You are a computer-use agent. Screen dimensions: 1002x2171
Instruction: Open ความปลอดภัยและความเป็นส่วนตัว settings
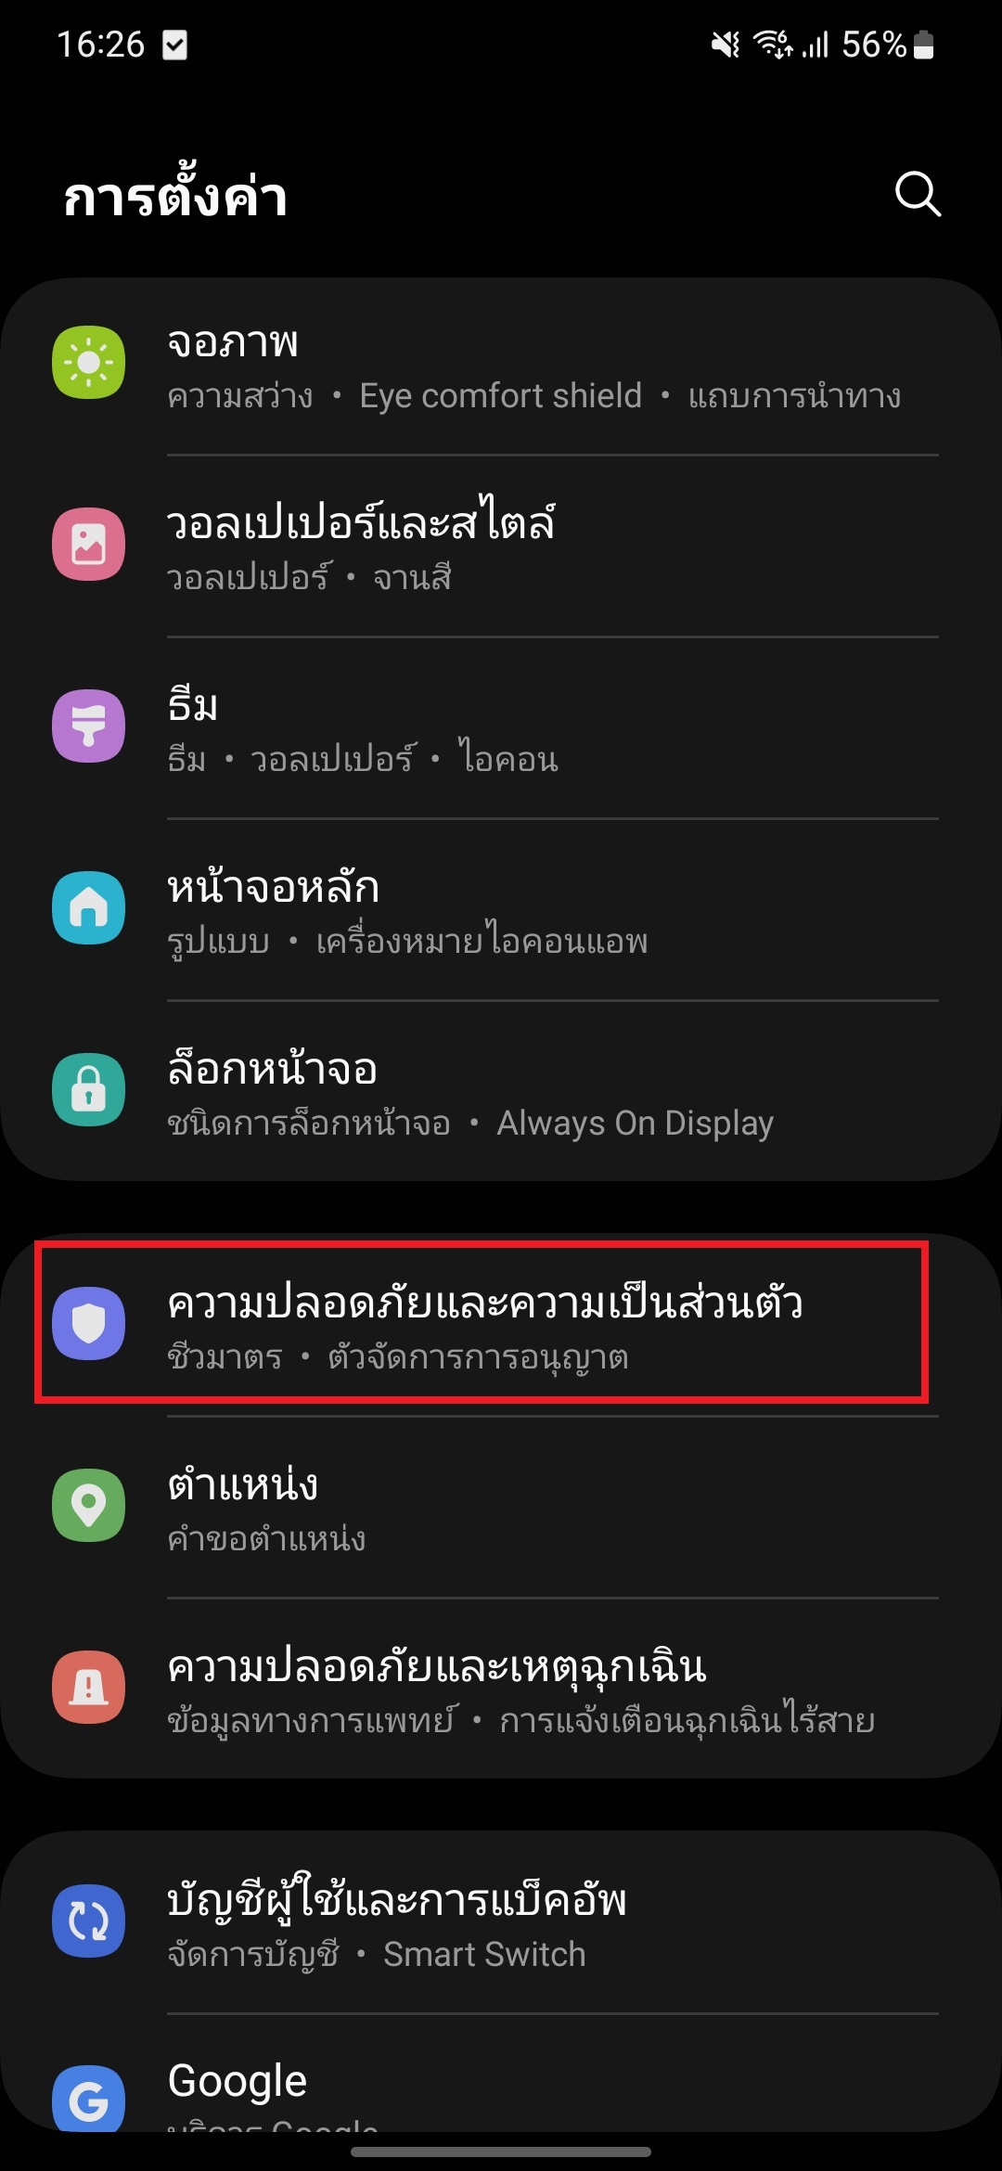[501, 1325]
